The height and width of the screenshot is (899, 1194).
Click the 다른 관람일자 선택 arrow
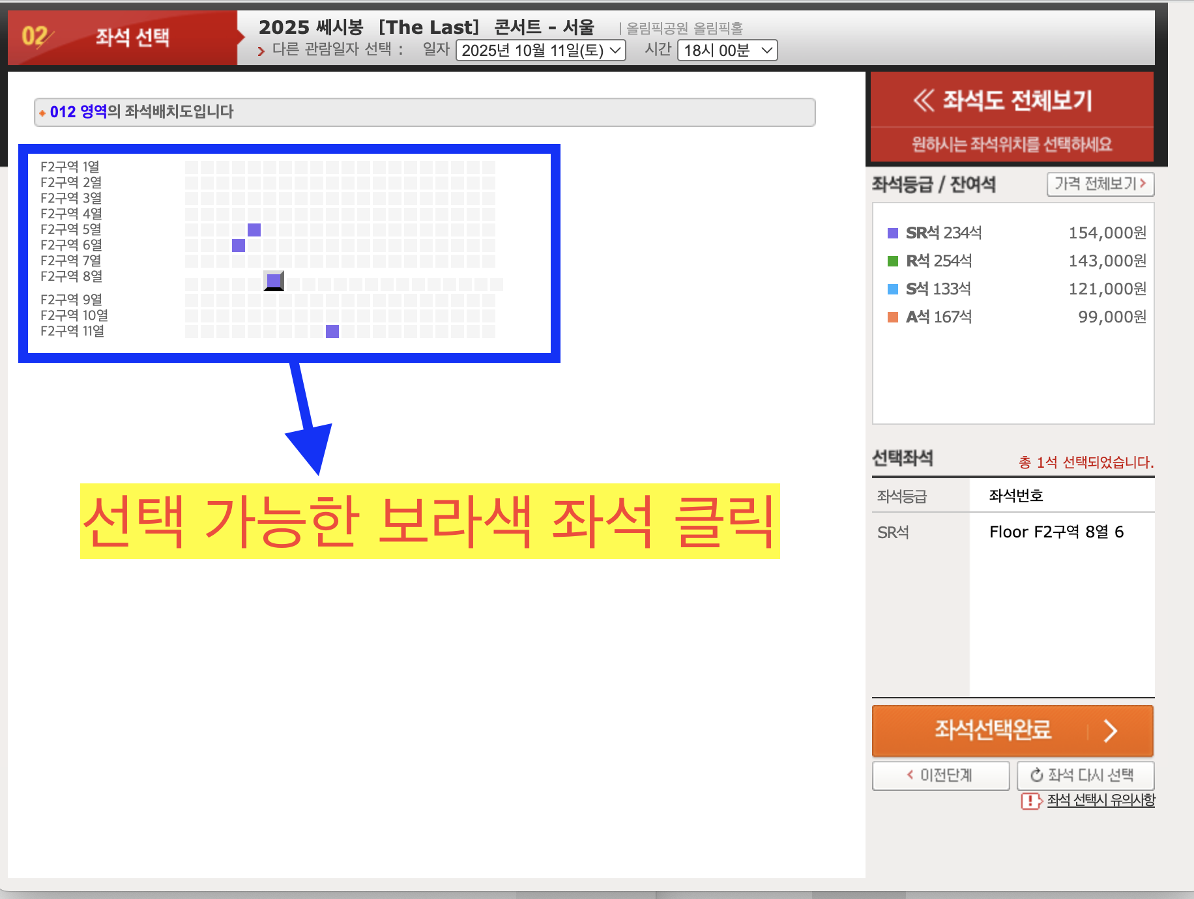261,51
